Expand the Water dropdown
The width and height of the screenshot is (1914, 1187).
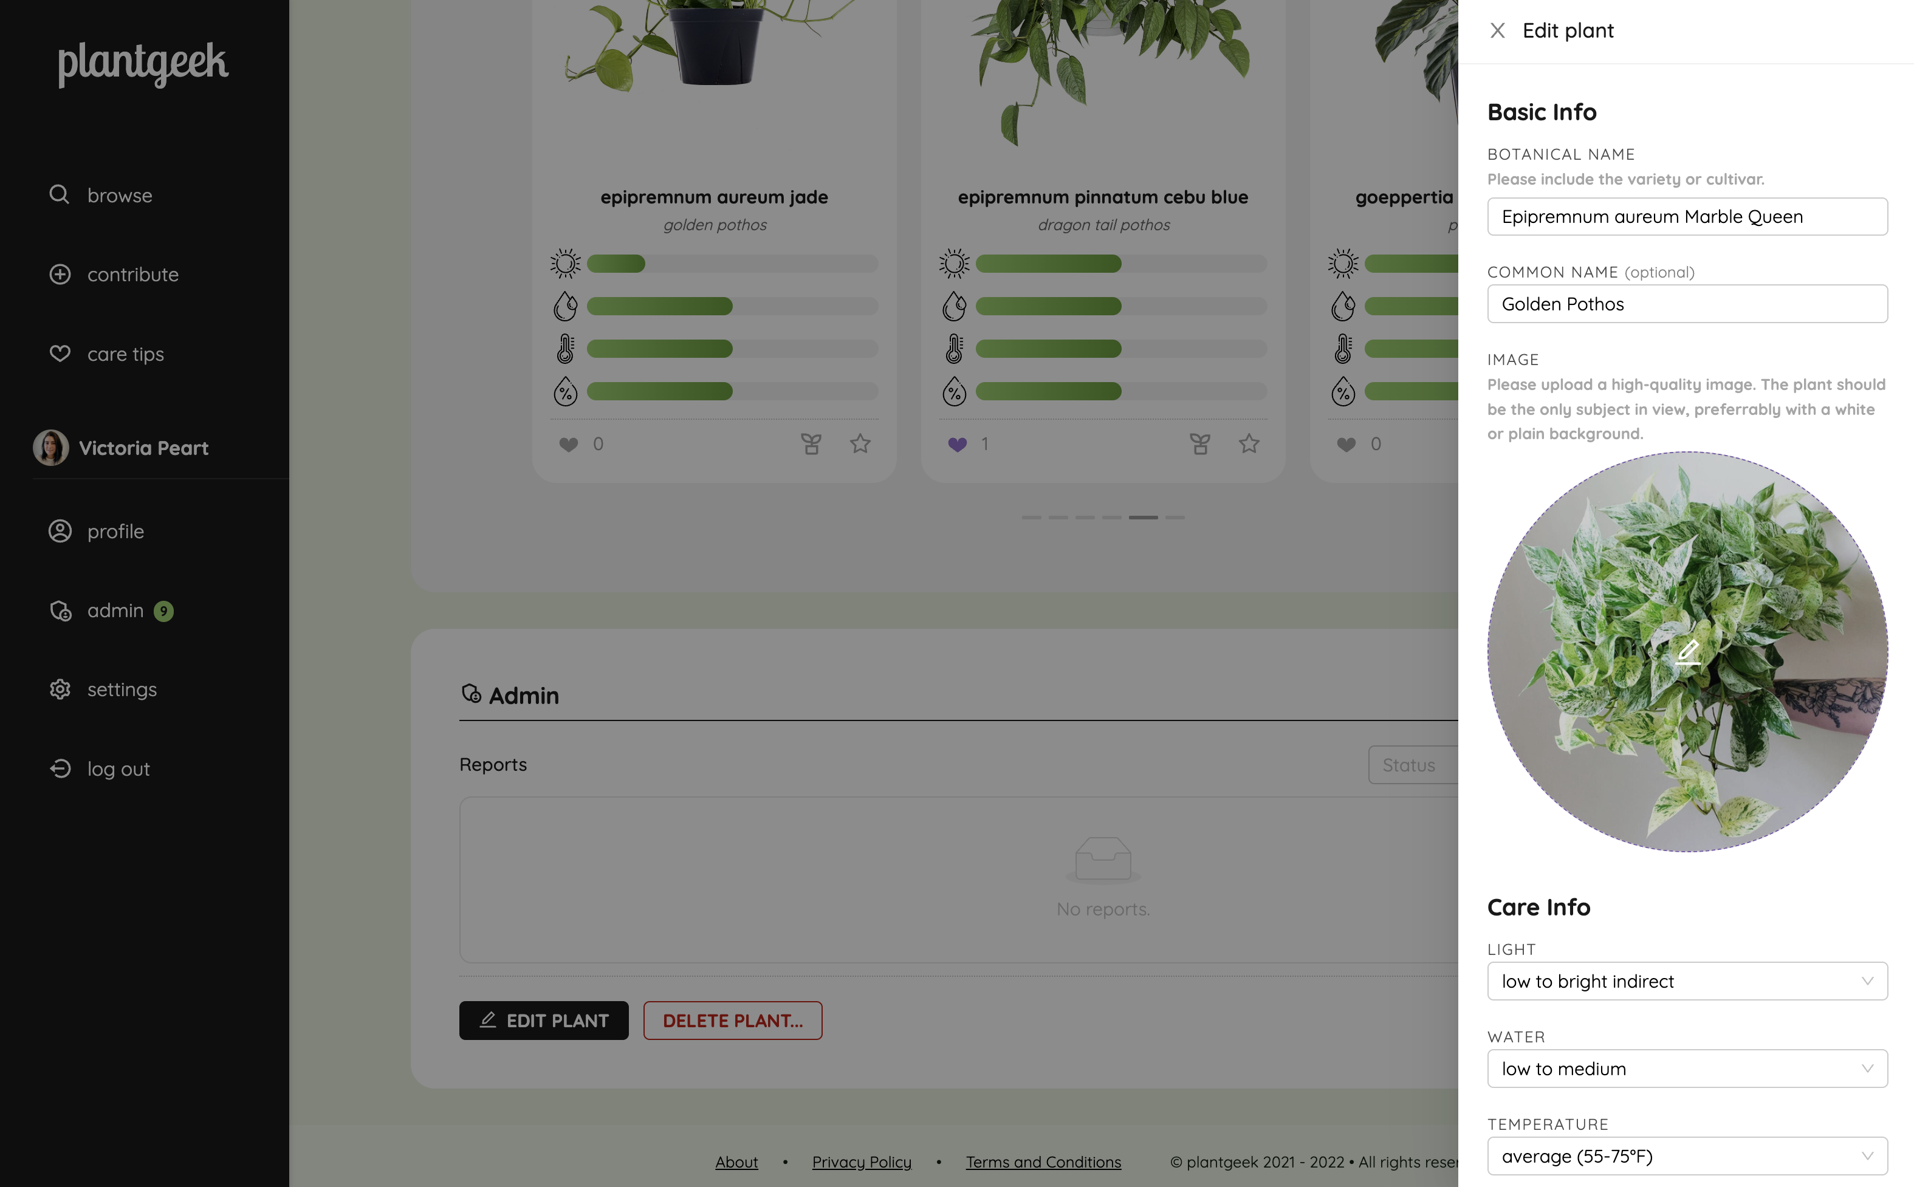click(1687, 1069)
